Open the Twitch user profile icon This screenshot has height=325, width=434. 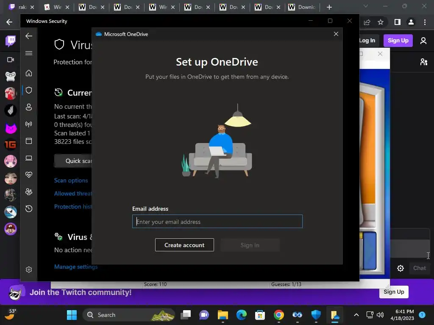(x=423, y=41)
